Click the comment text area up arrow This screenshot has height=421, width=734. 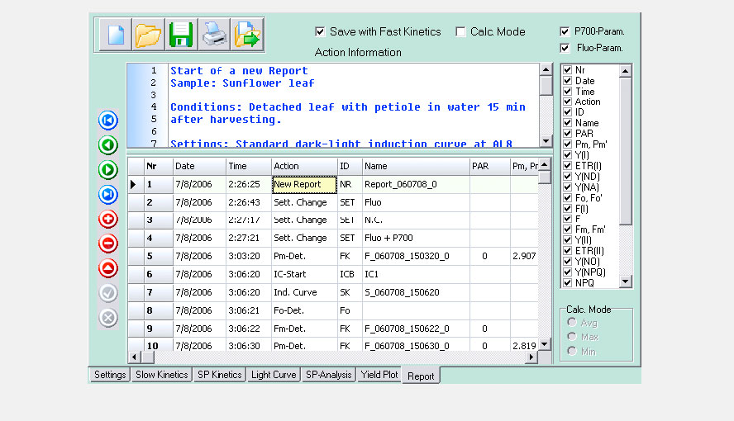[x=546, y=70]
